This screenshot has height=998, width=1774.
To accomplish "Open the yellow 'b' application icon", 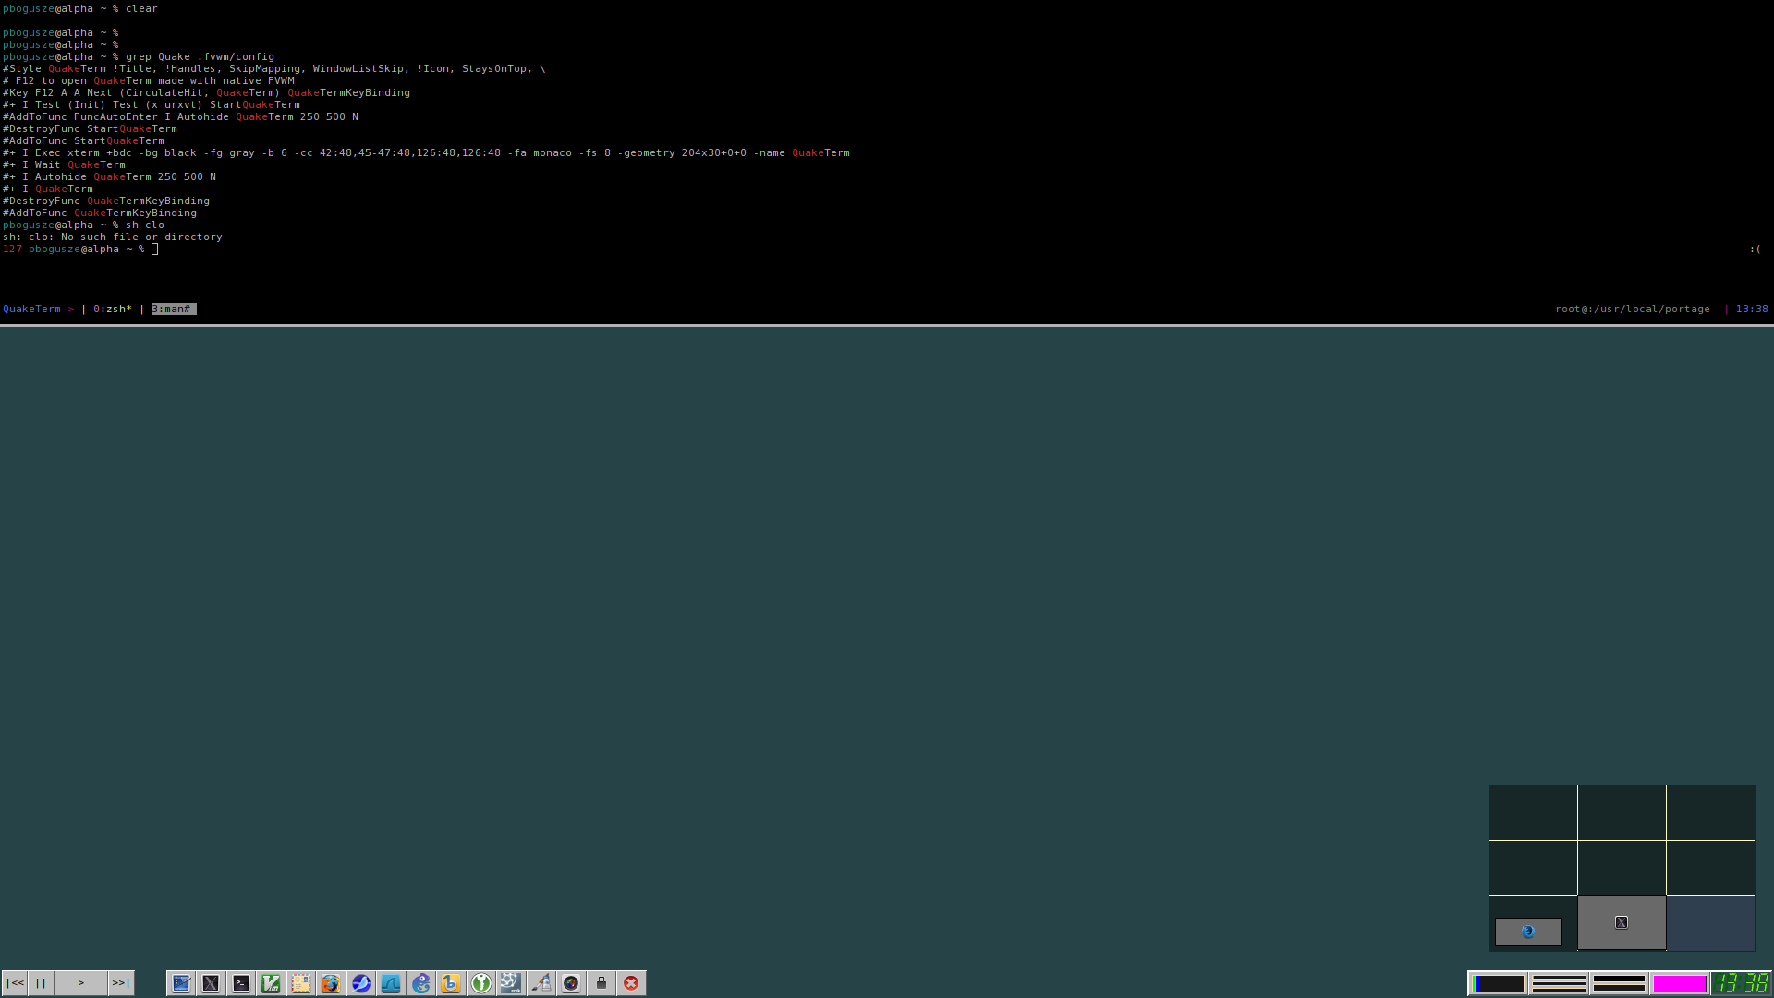I will (x=451, y=983).
